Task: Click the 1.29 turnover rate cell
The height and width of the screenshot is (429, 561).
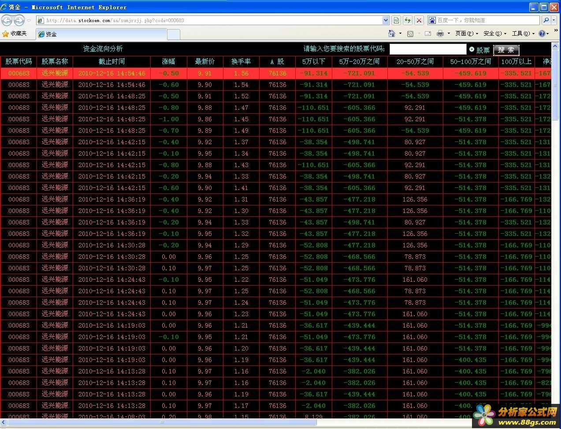Action: [x=241, y=245]
